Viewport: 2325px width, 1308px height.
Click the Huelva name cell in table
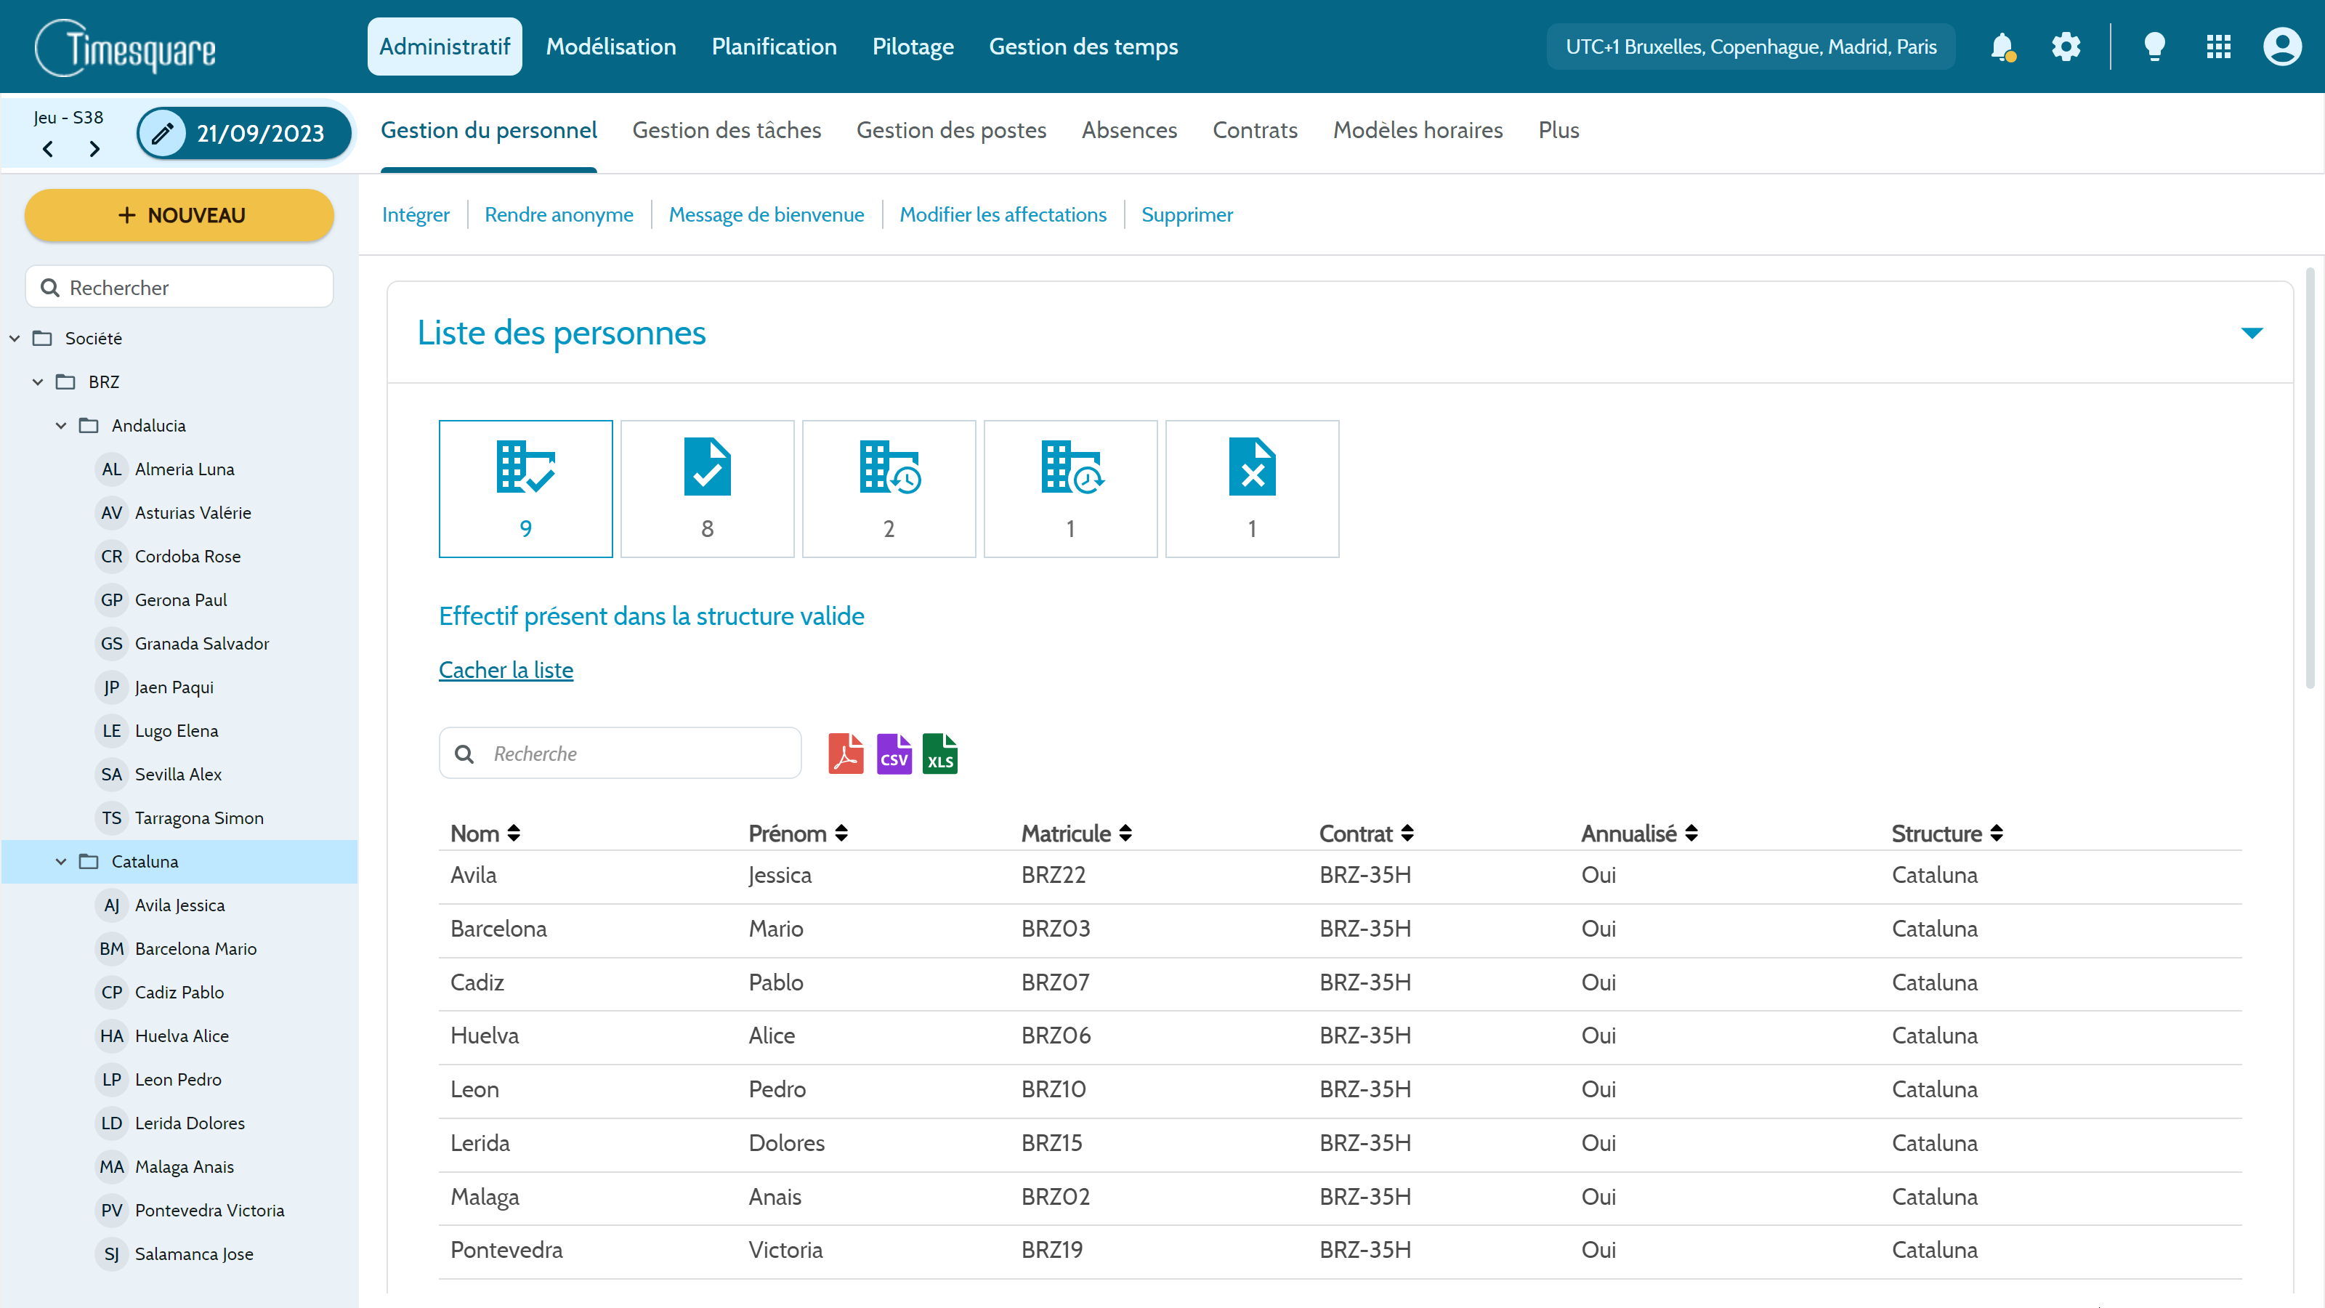(485, 1035)
